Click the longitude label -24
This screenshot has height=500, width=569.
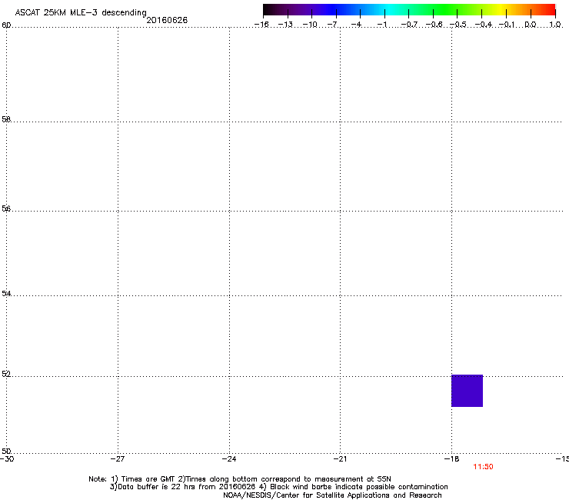click(229, 459)
